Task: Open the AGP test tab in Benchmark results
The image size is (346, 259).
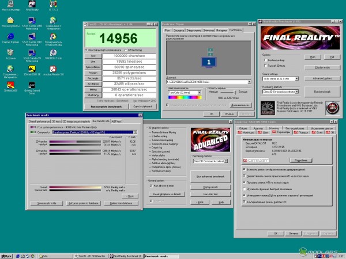Action: pyautogui.click(x=116, y=121)
